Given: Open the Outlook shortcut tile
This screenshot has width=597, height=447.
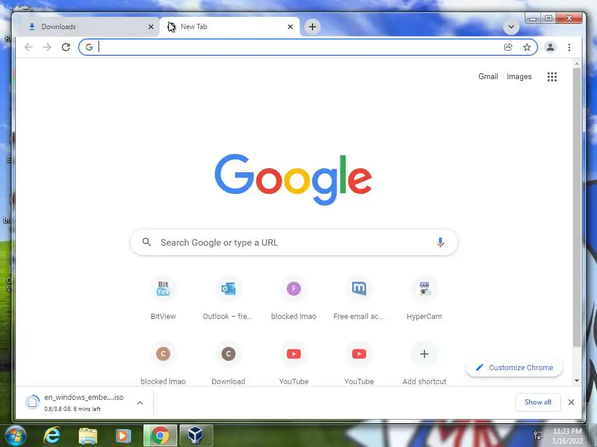Looking at the screenshot, I should pos(228,299).
